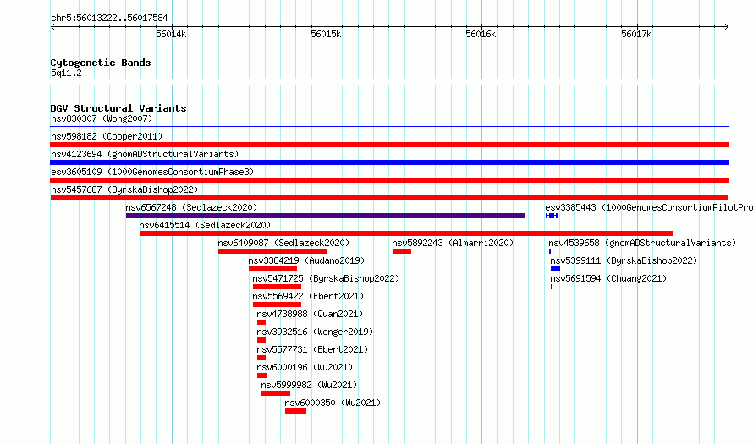Viewport: 753px width, 444px height.
Task: Click the nsv5471725 red variant bar
Action: point(278,287)
